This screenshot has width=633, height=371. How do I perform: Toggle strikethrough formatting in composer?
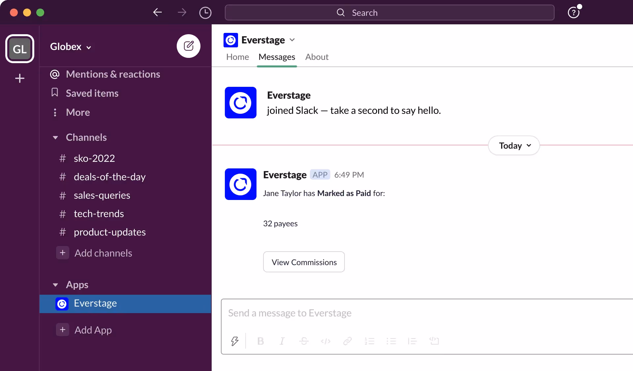(304, 341)
